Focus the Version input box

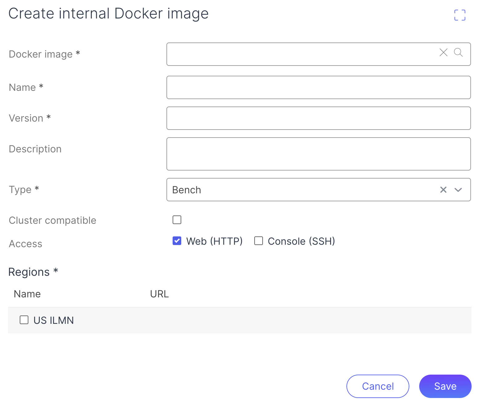(x=318, y=118)
